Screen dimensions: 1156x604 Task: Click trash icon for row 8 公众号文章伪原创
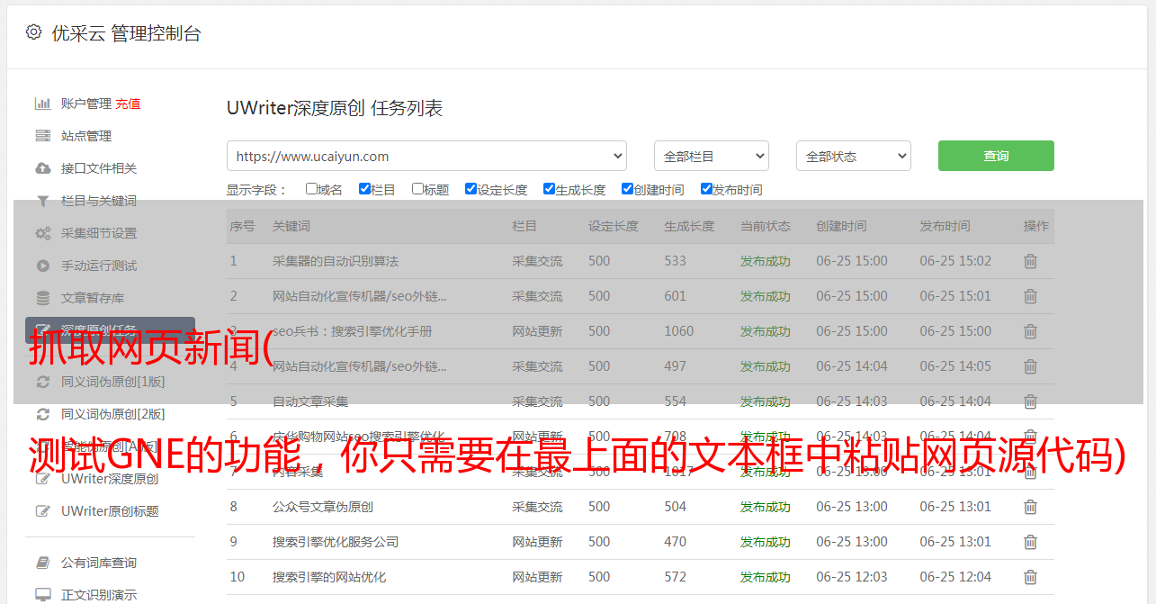[1030, 507]
